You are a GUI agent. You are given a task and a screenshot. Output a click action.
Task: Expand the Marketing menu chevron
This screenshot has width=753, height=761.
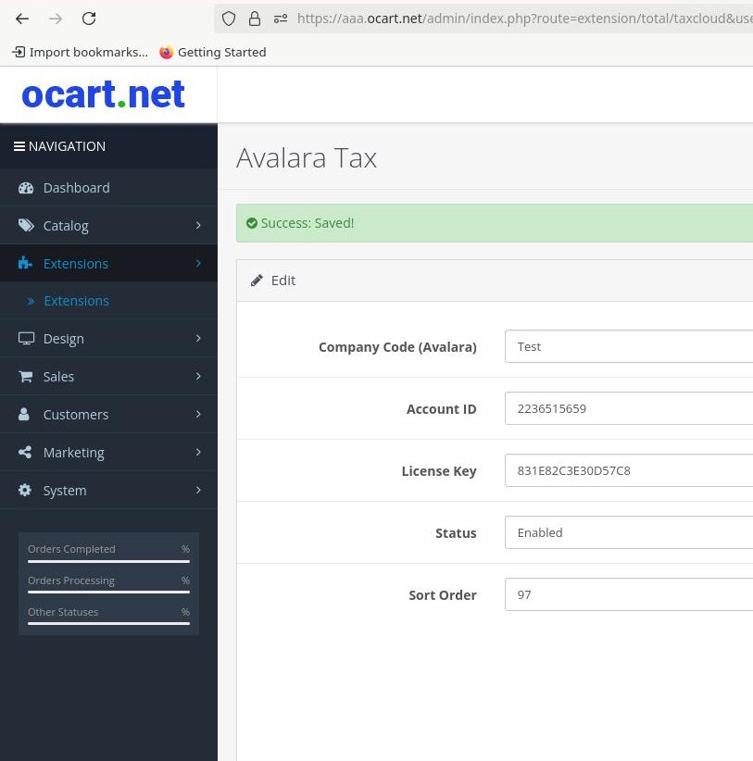(198, 452)
